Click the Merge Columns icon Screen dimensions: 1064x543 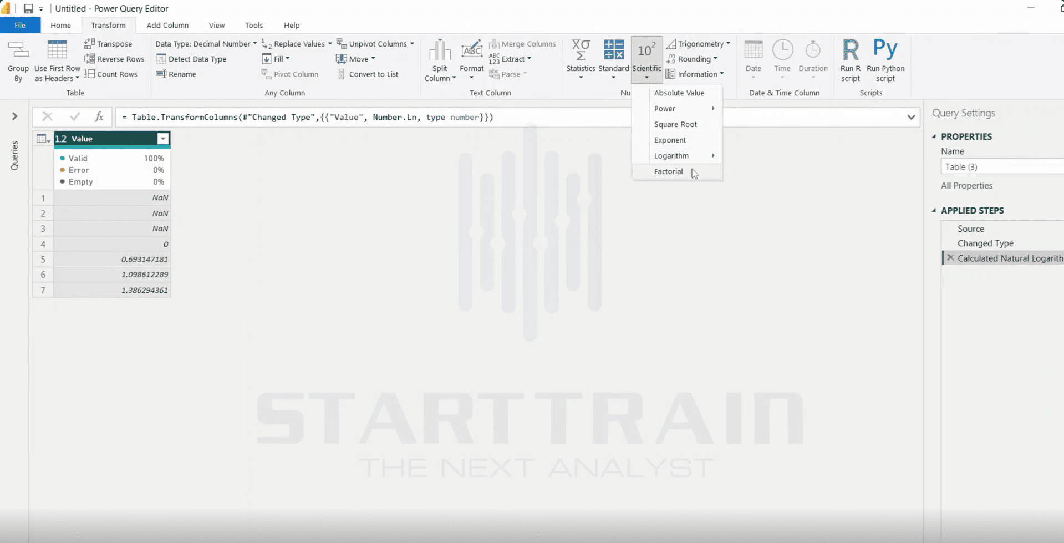click(493, 44)
